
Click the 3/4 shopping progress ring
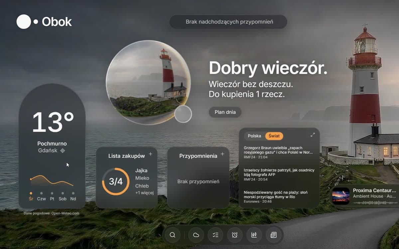click(116, 181)
